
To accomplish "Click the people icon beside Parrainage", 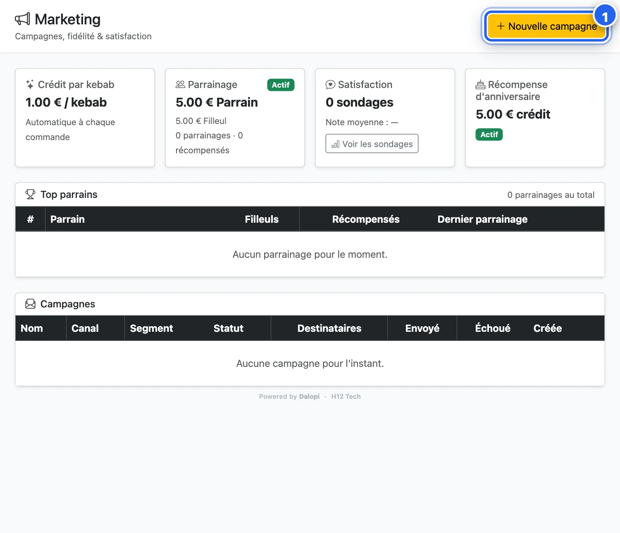I will coord(180,85).
